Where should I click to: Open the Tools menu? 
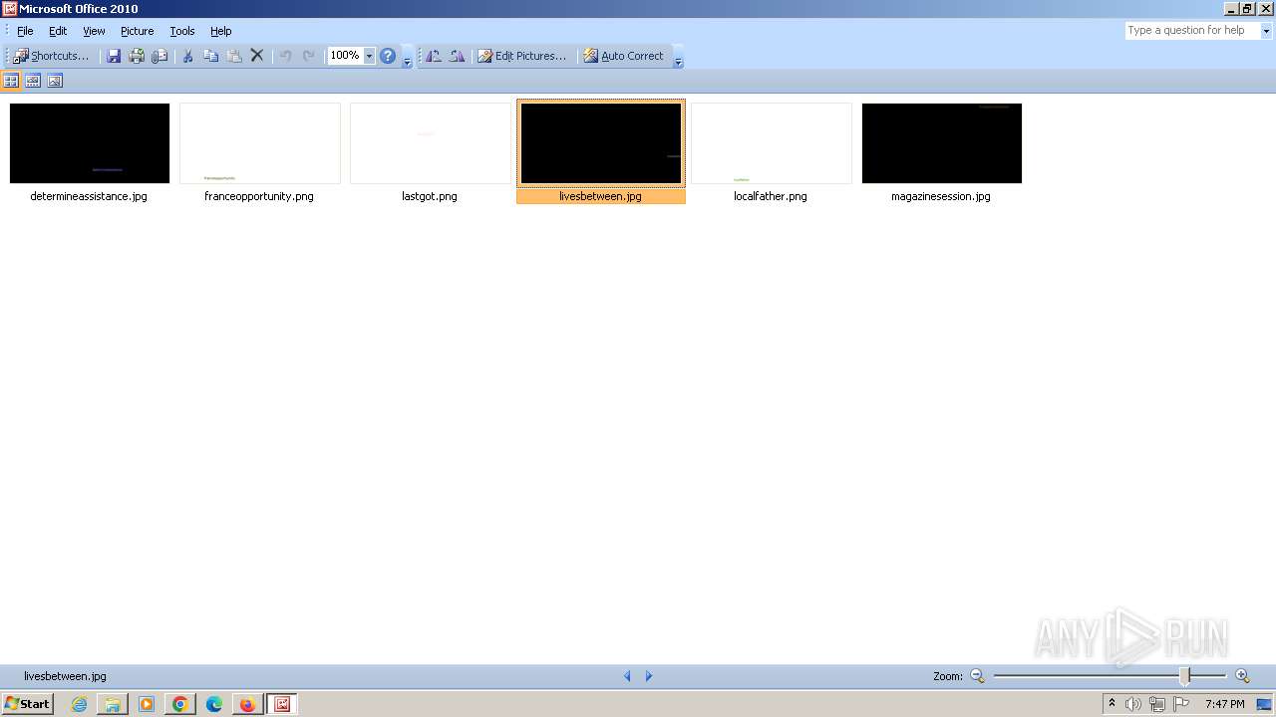pos(182,31)
